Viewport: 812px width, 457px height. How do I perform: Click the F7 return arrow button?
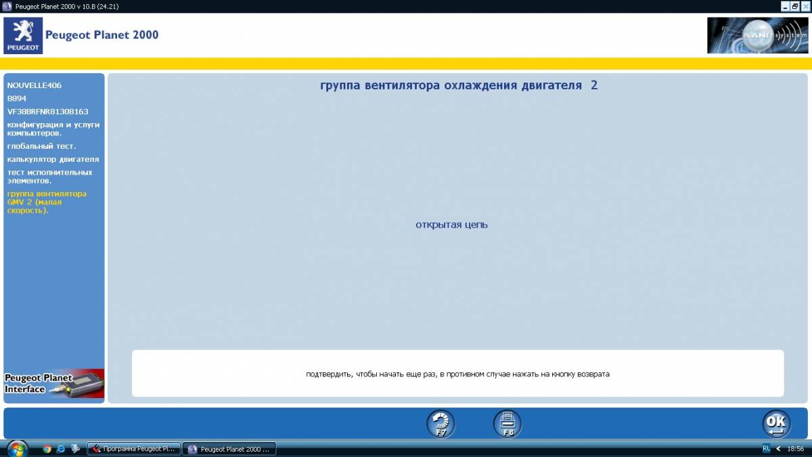click(x=441, y=424)
